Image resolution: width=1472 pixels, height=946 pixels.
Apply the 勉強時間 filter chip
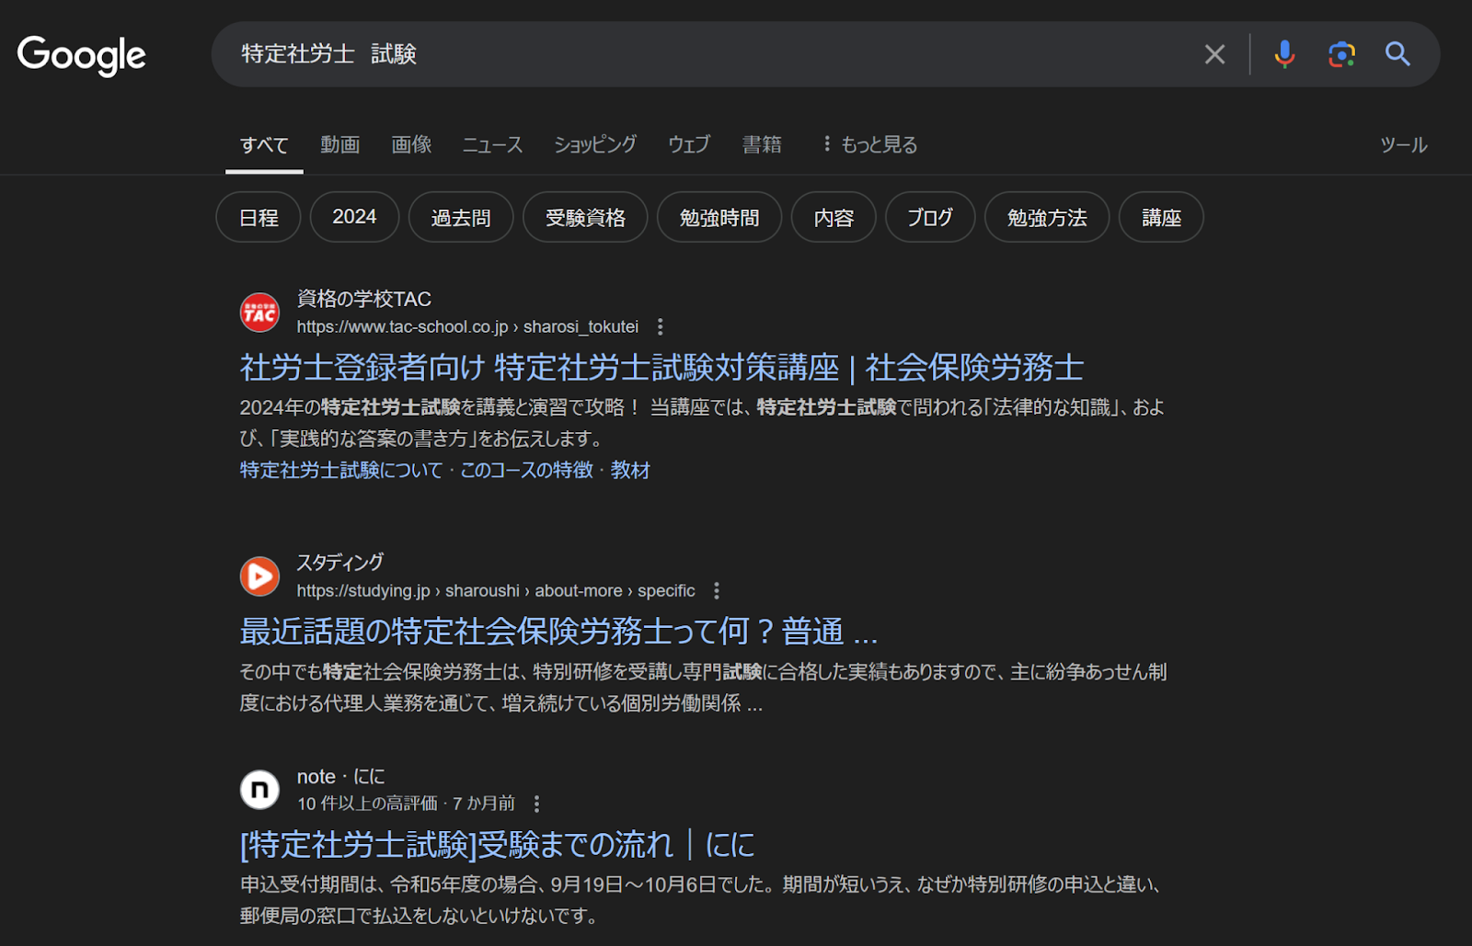(719, 217)
